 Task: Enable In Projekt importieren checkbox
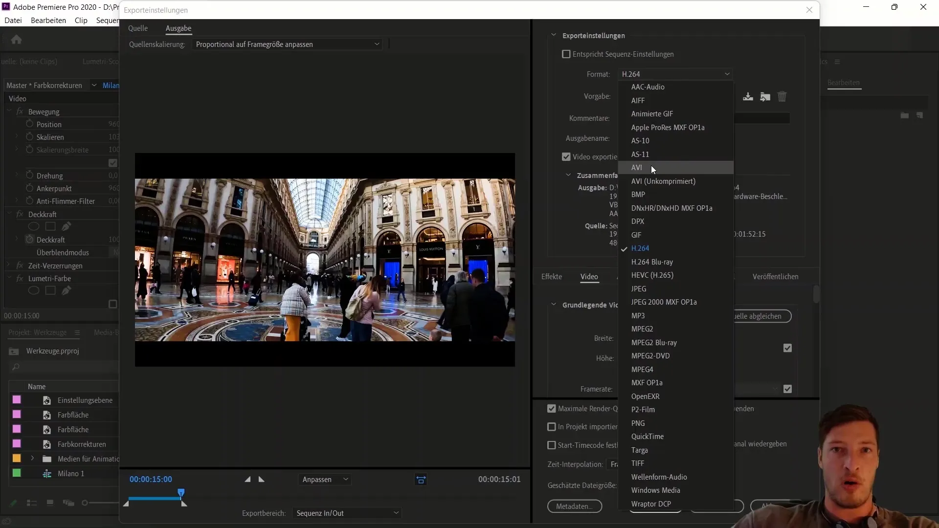(552, 427)
